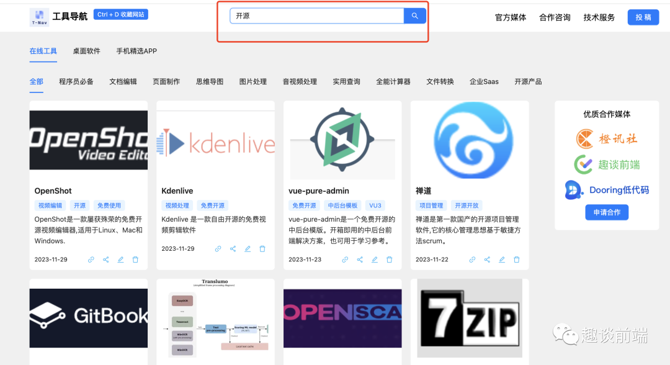Select the 全能计算器 category

tap(393, 81)
